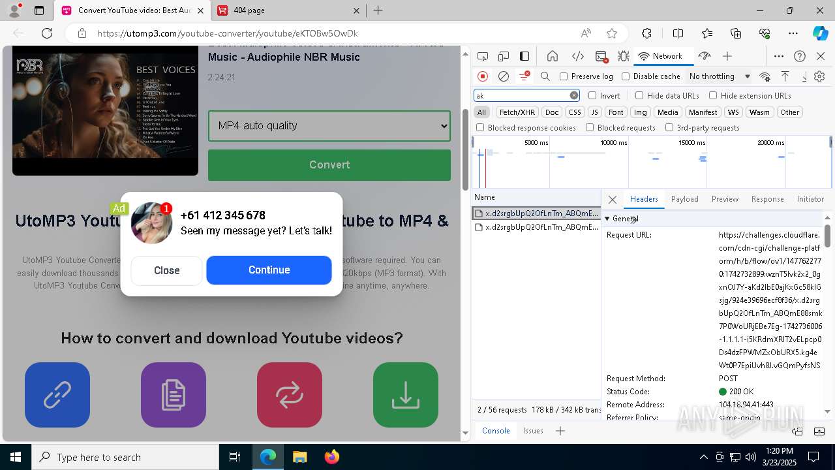Add more tools with plus icon in DevTools
Image resolution: width=835 pixels, height=470 pixels.
pyautogui.click(x=727, y=56)
